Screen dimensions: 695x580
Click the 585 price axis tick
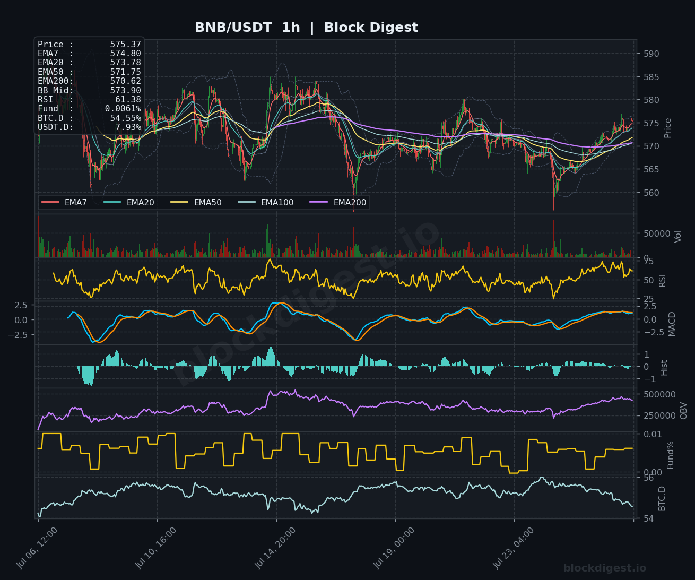[x=651, y=77]
